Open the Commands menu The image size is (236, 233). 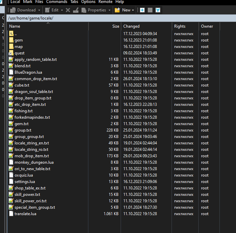[x=57, y=2]
